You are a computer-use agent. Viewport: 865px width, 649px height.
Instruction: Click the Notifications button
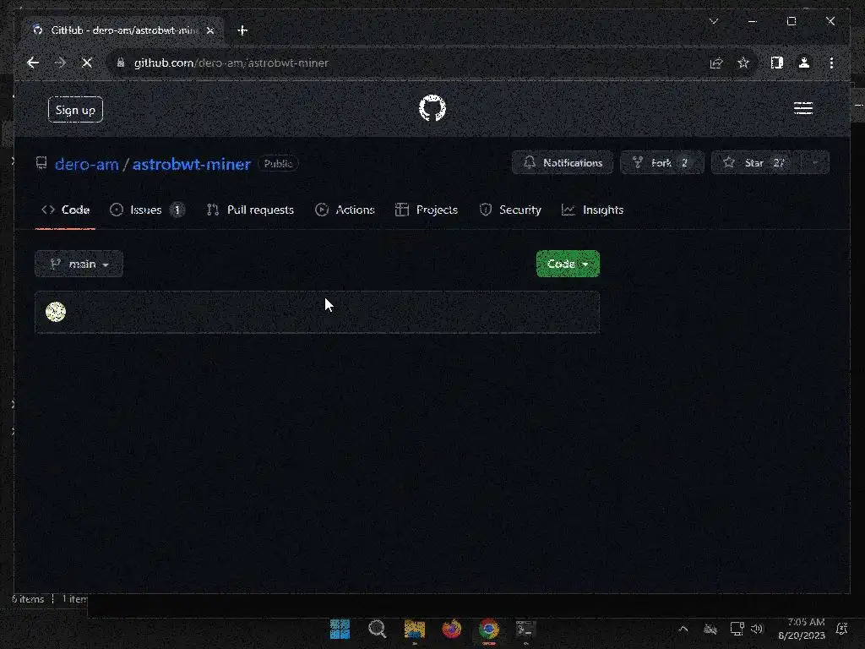[562, 163]
